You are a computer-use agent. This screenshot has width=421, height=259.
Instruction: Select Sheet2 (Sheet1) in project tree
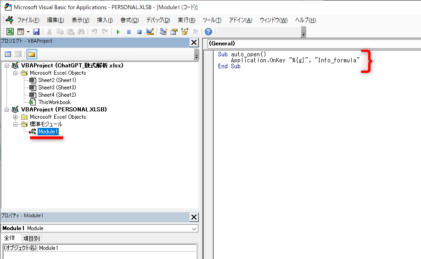[x=57, y=80]
